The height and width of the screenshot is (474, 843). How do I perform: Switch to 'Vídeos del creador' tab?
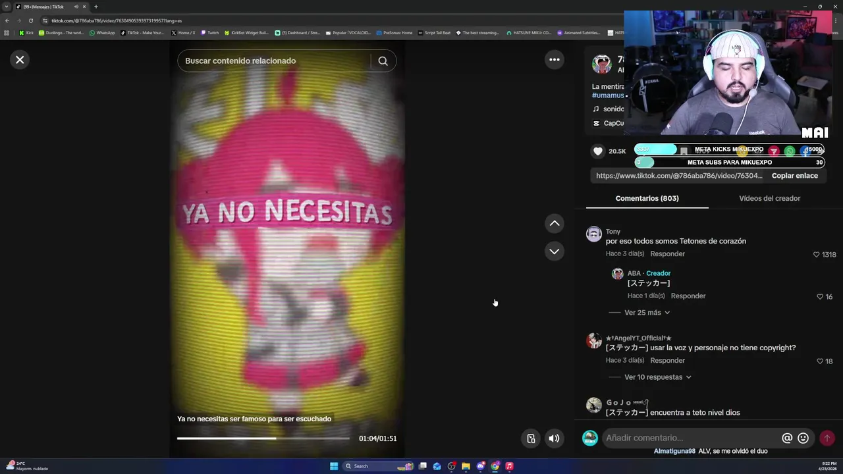coord(769,198)
